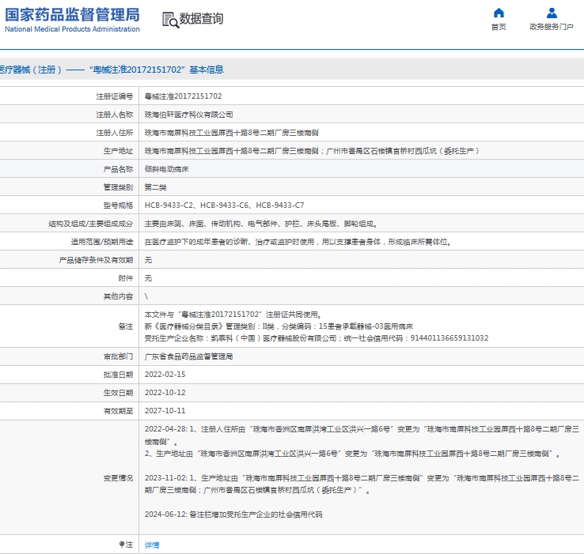Open the 详情 link at the bottom

152,545
